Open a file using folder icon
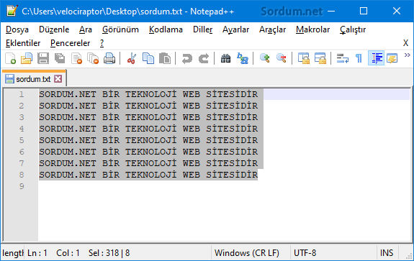The width and height of the screenshot is (414, 261). [x=27, y=58]
